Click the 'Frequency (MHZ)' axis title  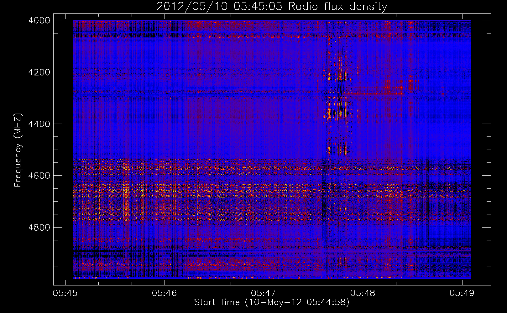pyautogui.click(x=18, y=150)
